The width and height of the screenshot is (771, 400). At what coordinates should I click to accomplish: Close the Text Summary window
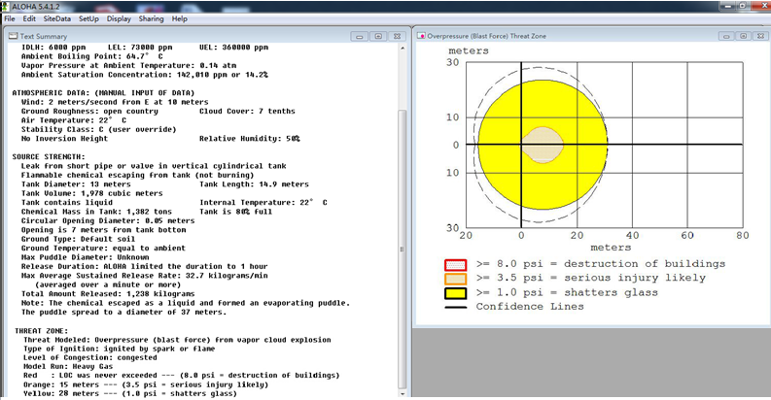397,36
